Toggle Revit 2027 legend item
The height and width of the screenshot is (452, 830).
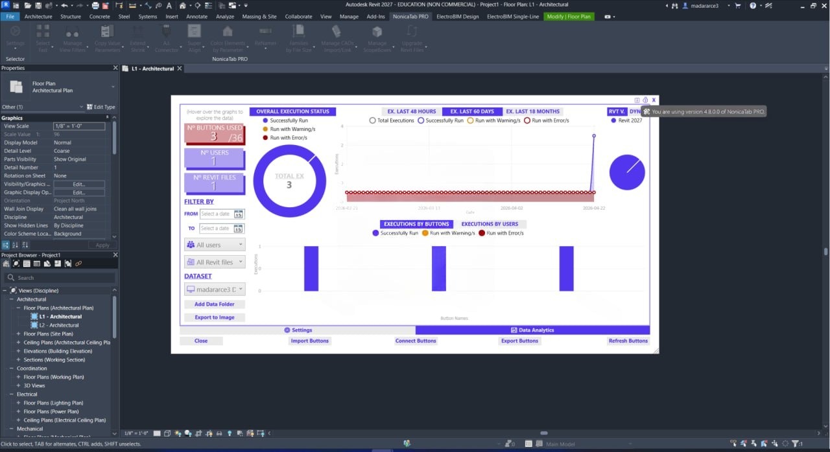tap(626, 120)
